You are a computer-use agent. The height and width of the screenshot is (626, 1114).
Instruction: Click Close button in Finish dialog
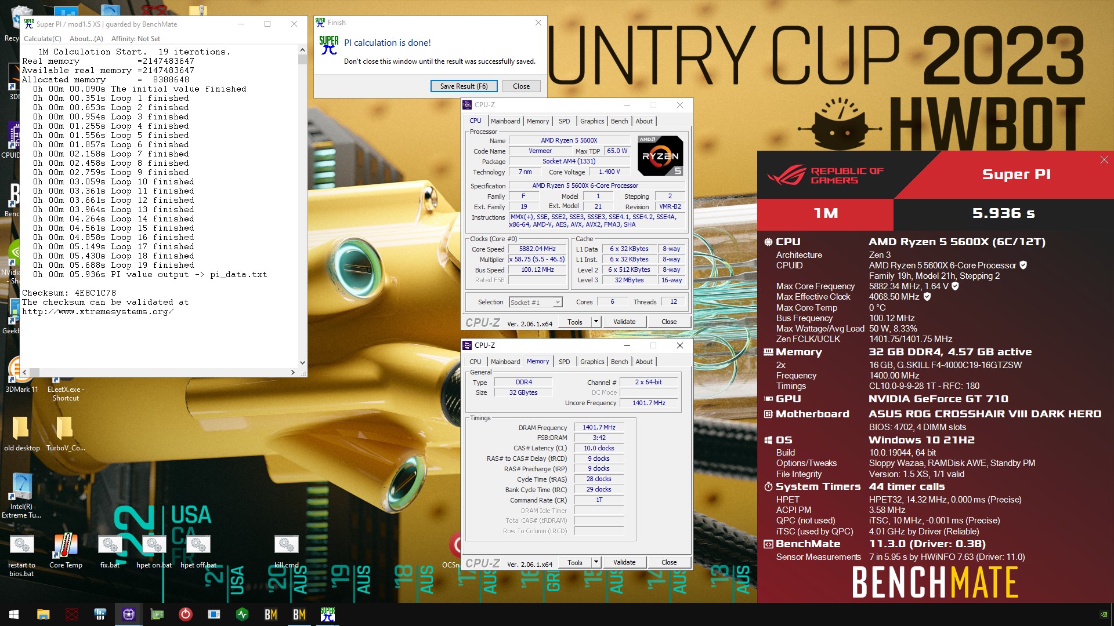click(x=521, y=86)
